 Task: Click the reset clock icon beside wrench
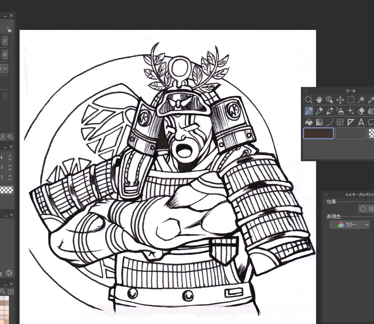coord(3,137)
